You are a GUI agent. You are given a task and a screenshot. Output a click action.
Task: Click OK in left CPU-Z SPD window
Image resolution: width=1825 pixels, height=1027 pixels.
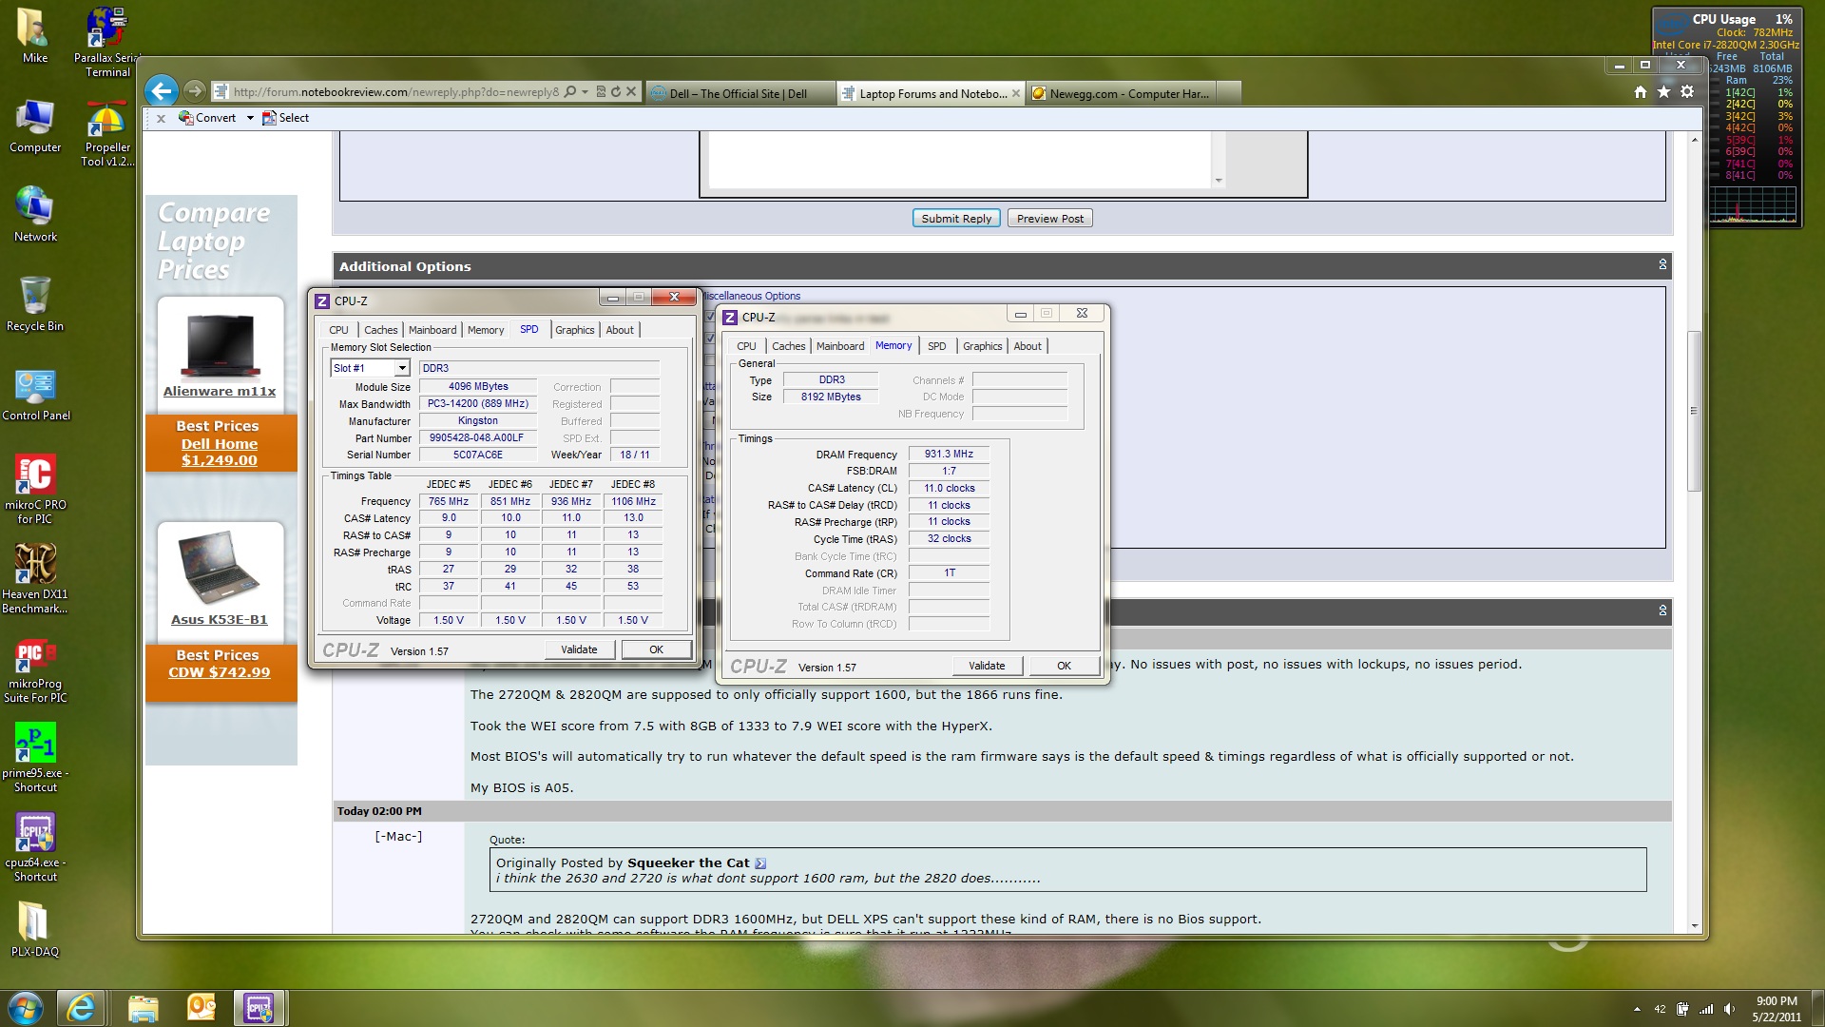pyautogui.click(x=656, y=649)
